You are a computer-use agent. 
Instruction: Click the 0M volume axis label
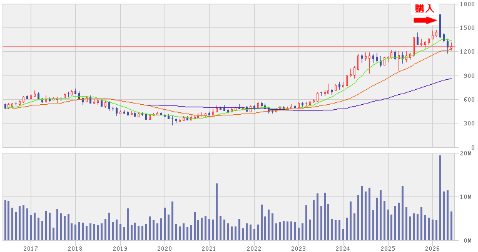[467, 240]
